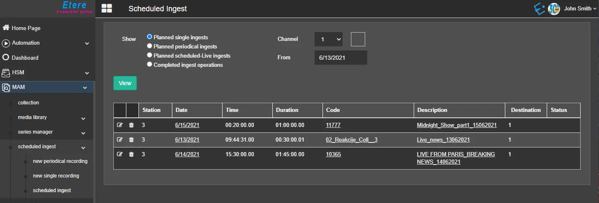This screenshot has height=203, width=599.
Task: Go to Dashboard in the sidebar
Action: (x=25, y=58)
